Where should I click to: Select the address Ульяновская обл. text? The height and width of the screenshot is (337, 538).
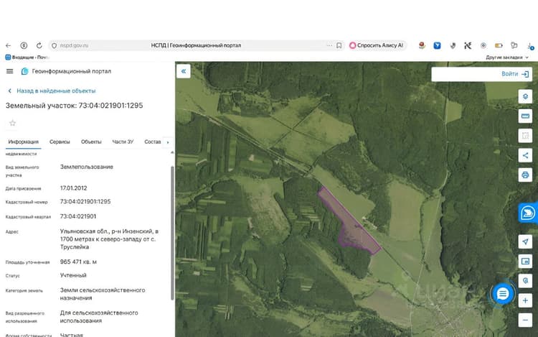(109, 239)
